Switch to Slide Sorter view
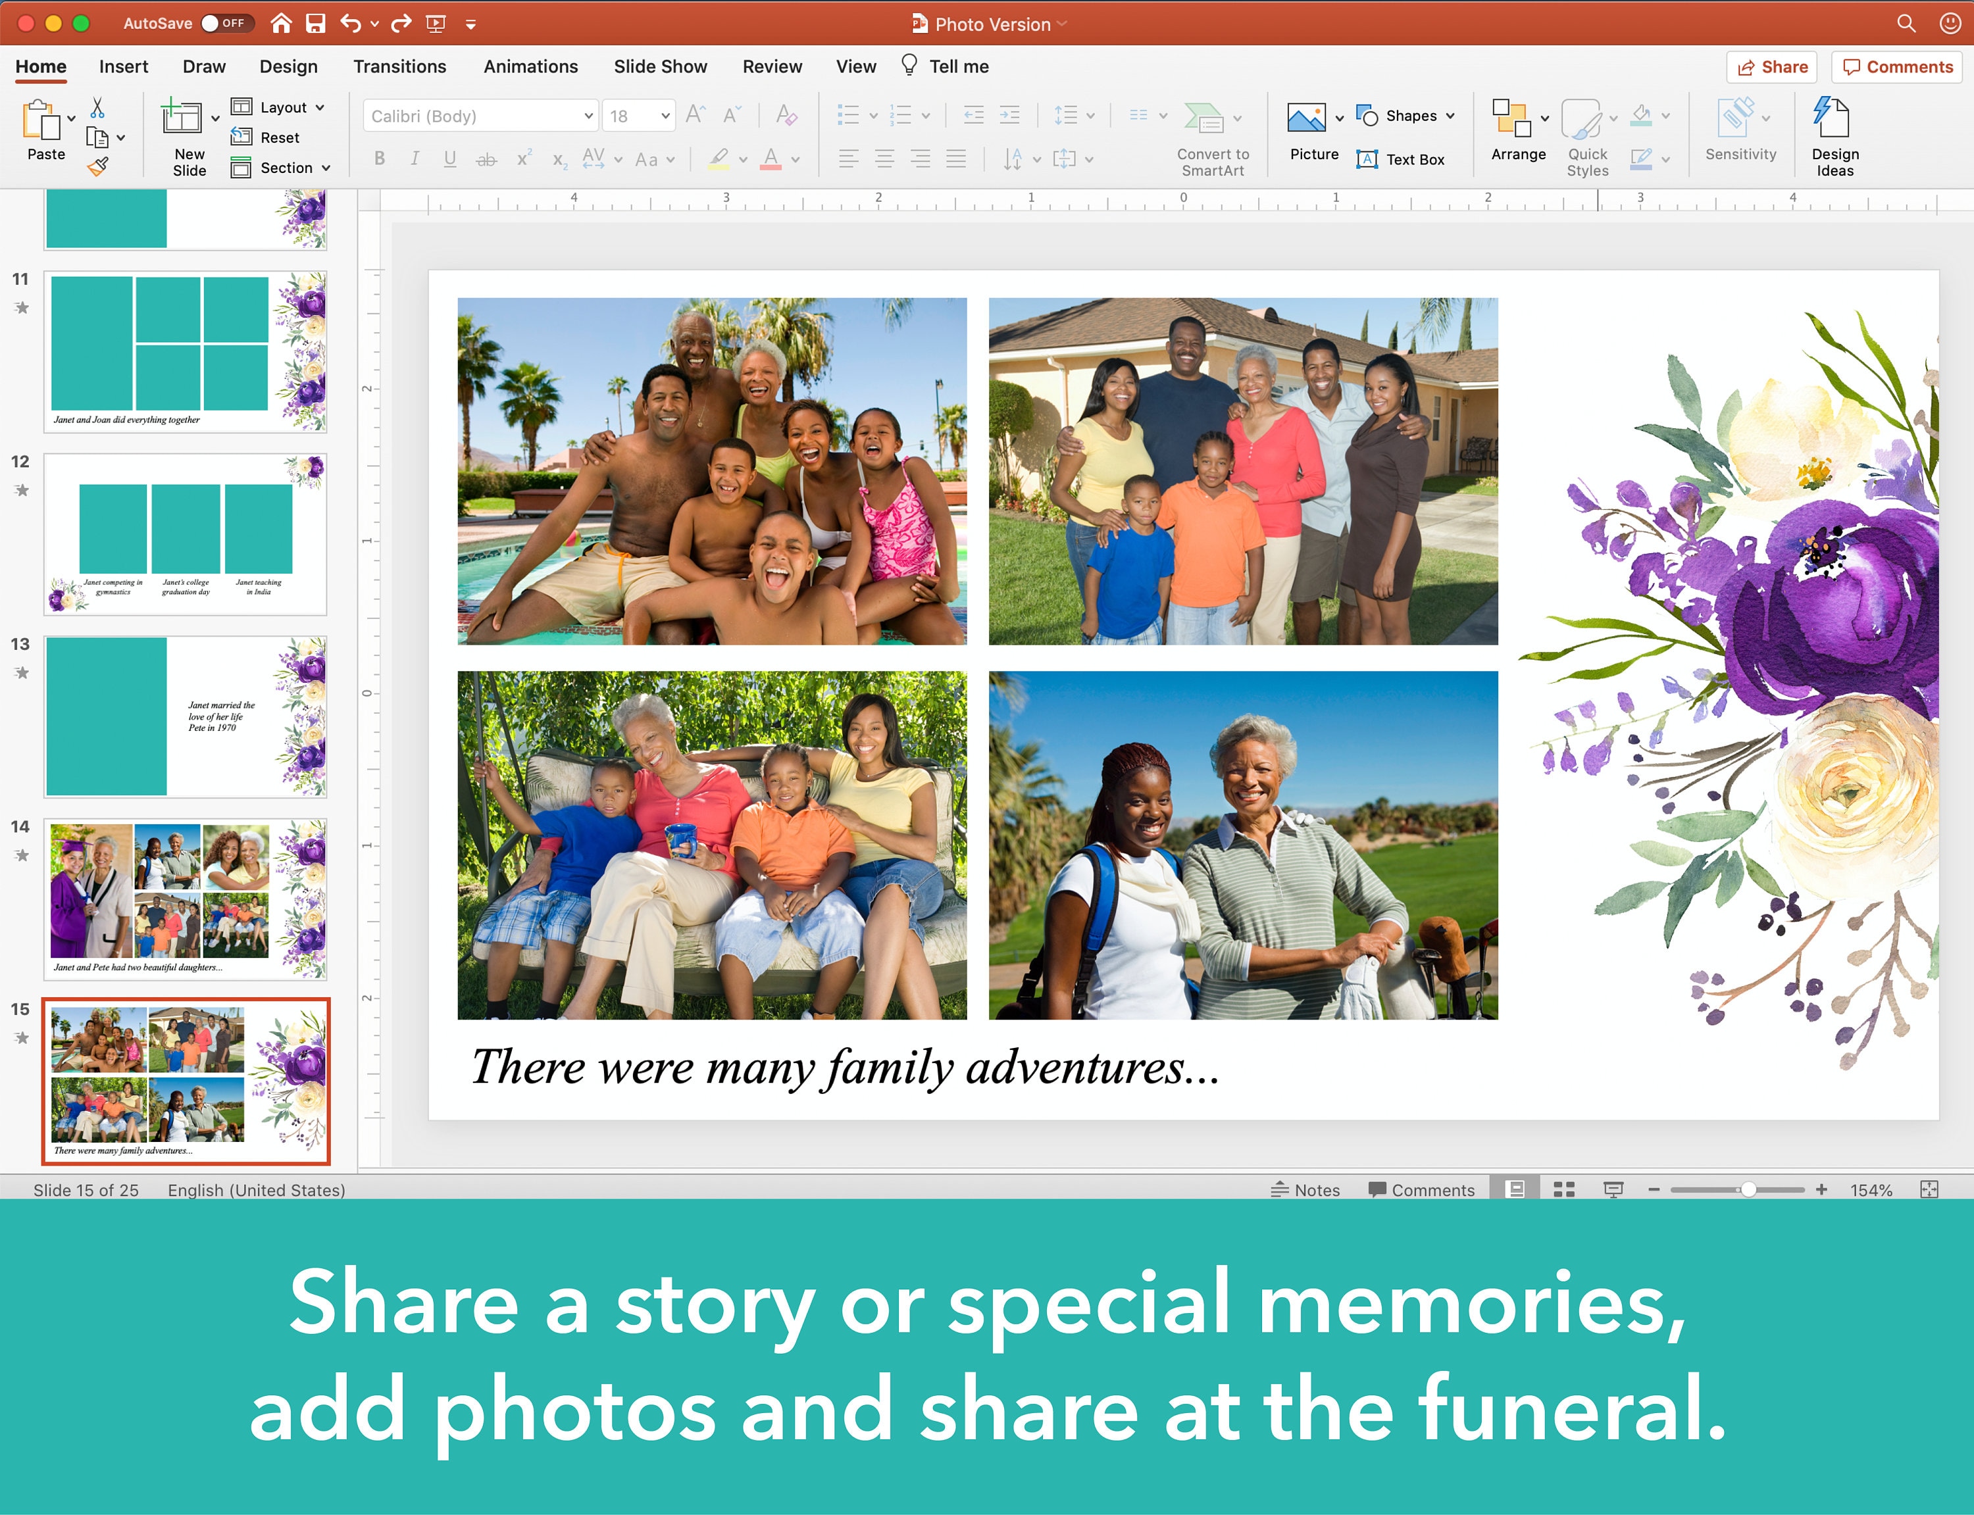The width and height of the screenshot is (1974, 1515). (x=1565, y=1189)
